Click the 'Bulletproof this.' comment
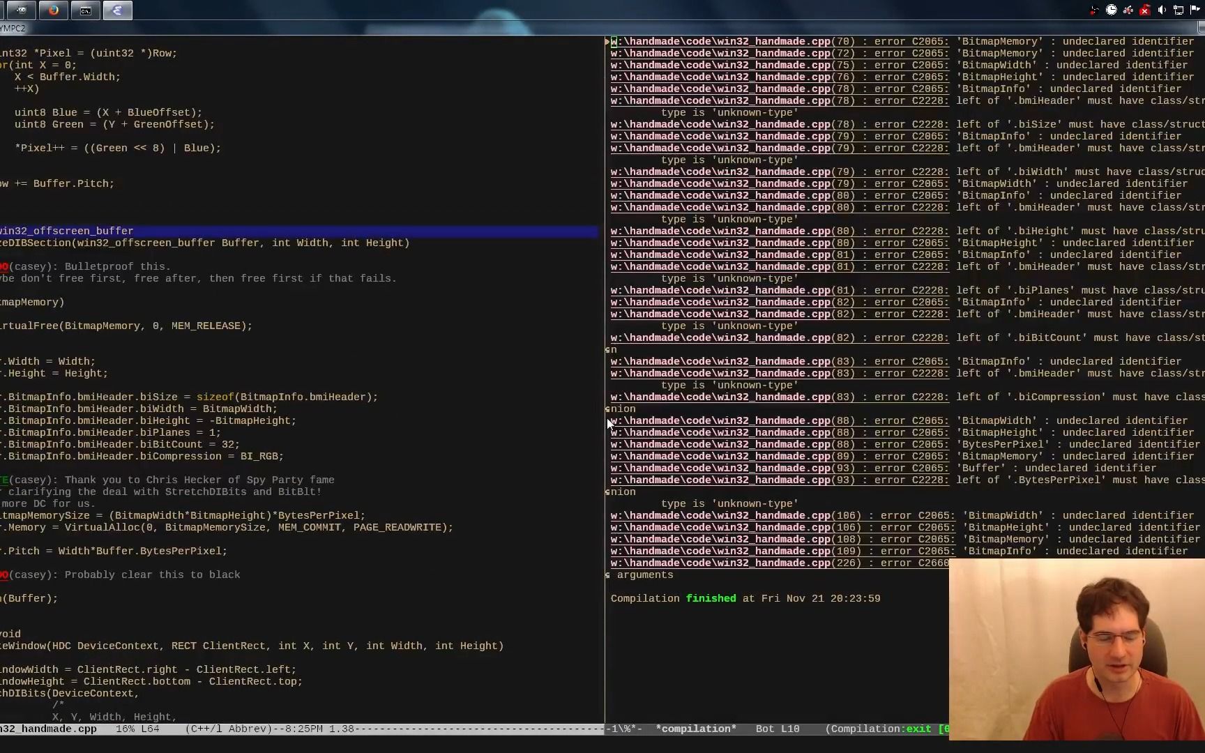Image resolution: width=1205 pixels, height=753 pixels. coord(118,267)
